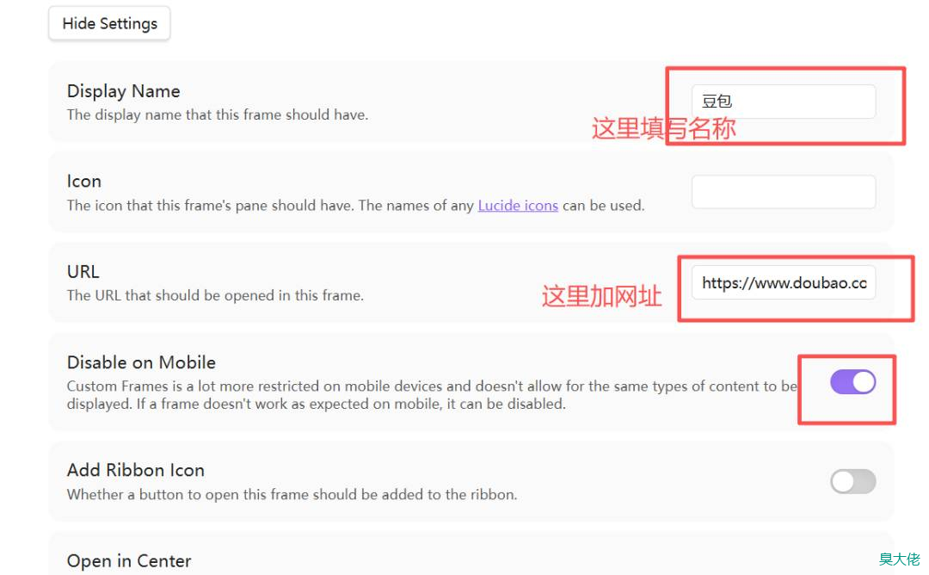Image resolution: width=929 pixels, height=575 pixels.
Task: Turn off the Disable on Mobile toggle
Action: click(852, 382)
